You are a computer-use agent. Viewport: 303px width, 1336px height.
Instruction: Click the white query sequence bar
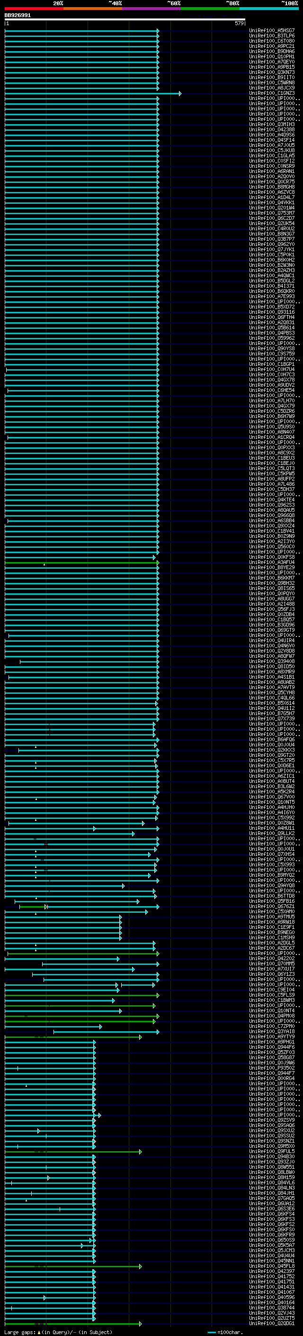(125, 20)
